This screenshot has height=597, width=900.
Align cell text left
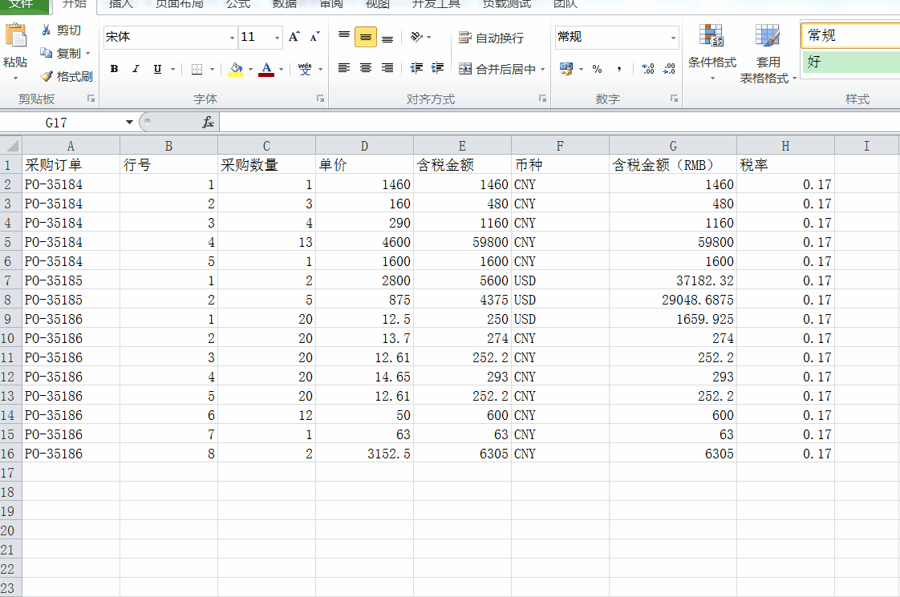344,68
